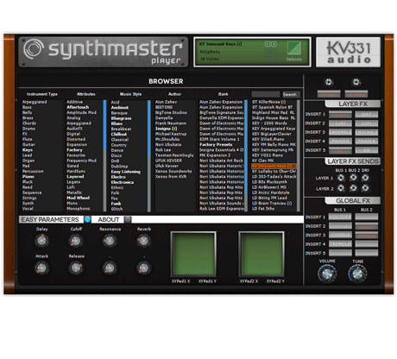Click the master VOLUME knob

327,274
